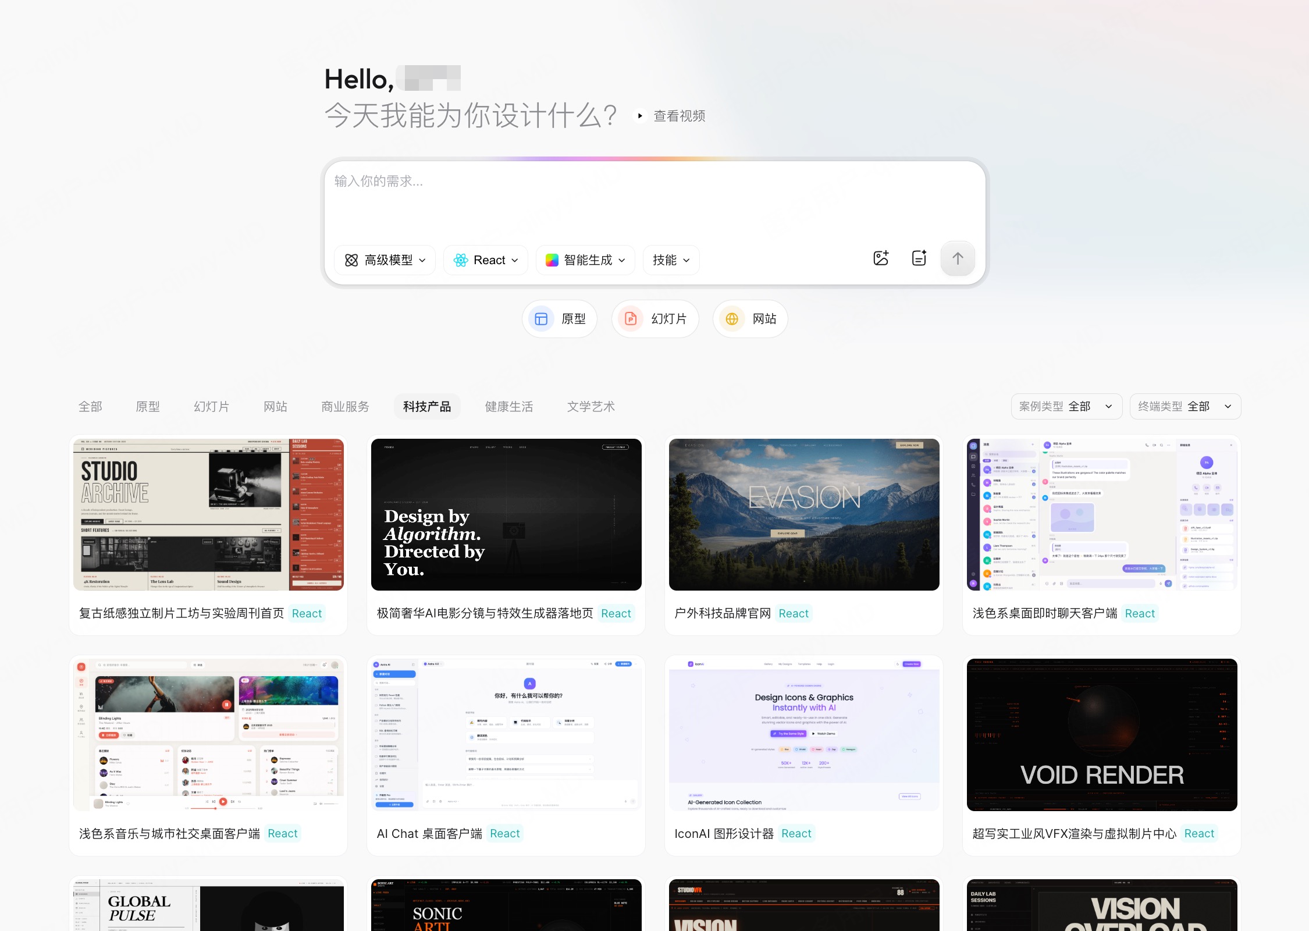Choose the 幻灯片 slides quick button
The width and height of the screenshot is (1309, 931).
[655, 319]
